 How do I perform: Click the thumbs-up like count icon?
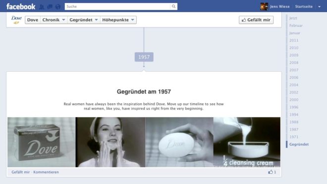click(271, 172)
